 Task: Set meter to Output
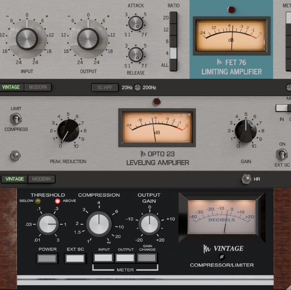(x=125, y=258)
